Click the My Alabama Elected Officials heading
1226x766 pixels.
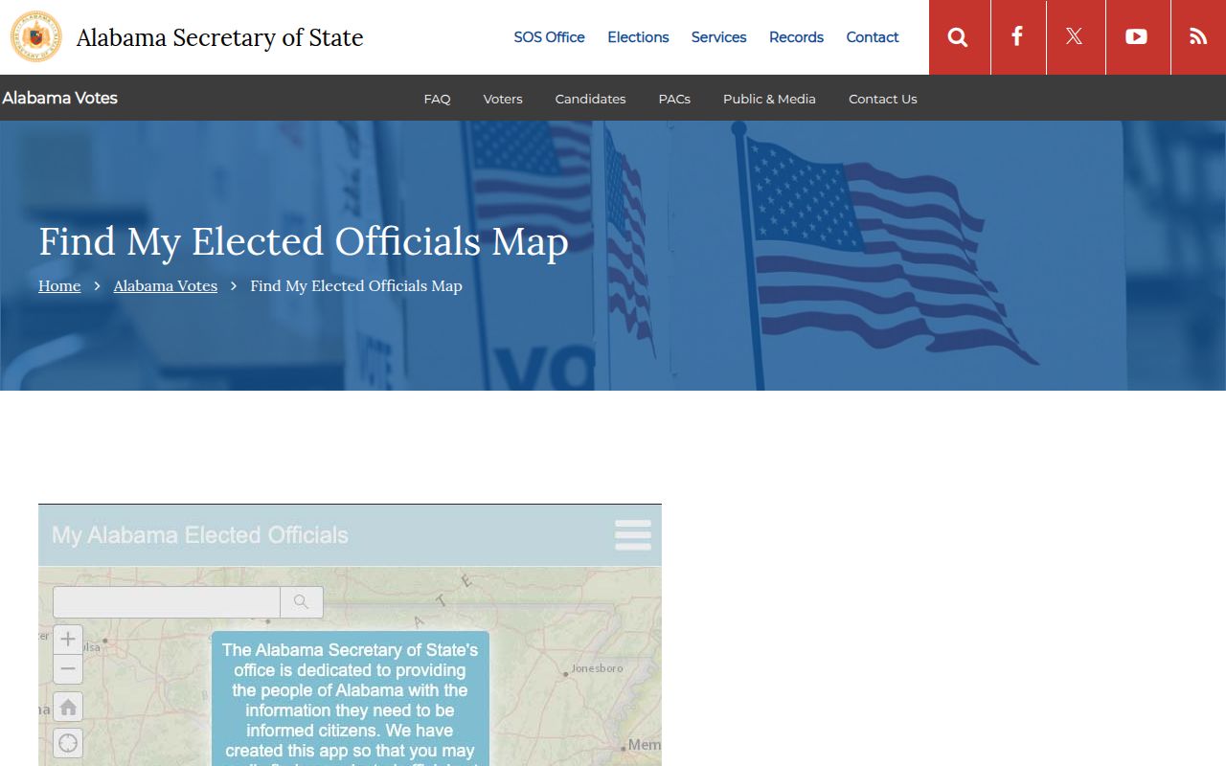(x=200, y=535)
